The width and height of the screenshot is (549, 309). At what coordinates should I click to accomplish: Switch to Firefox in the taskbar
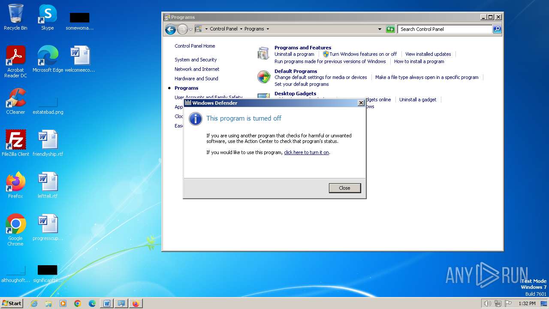point(136,303)
